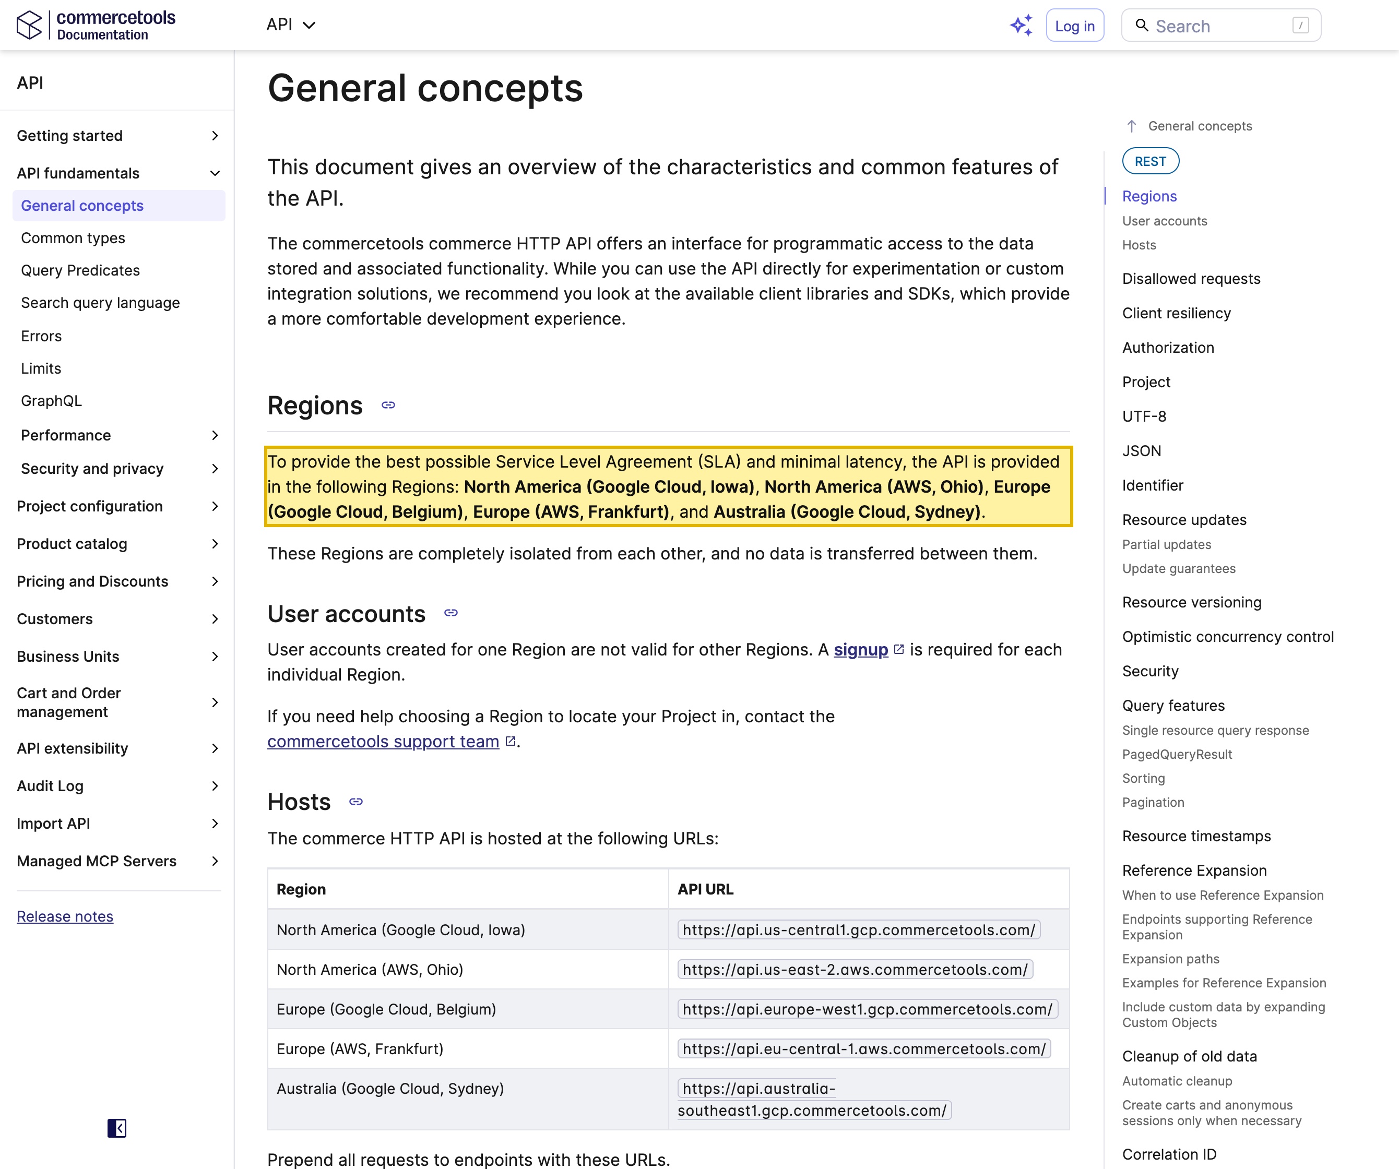Copy anchor link for User accounts heading
The image size is (1399, 1169).
coord(451,613)
